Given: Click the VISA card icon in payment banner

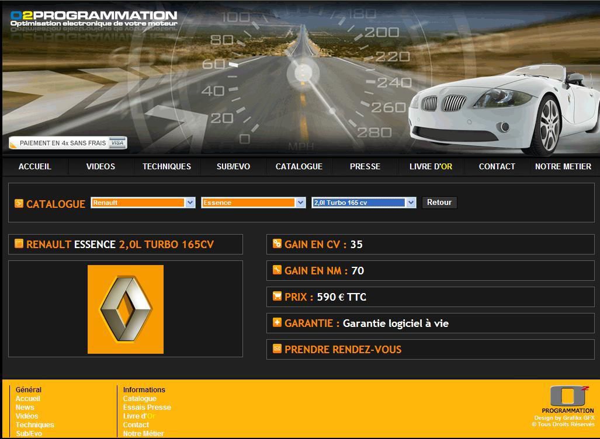Looking at the screenshot, I should (117, 143).
